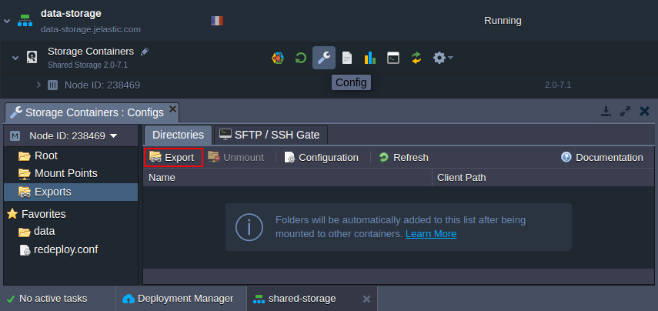Click the Export button

173,157
